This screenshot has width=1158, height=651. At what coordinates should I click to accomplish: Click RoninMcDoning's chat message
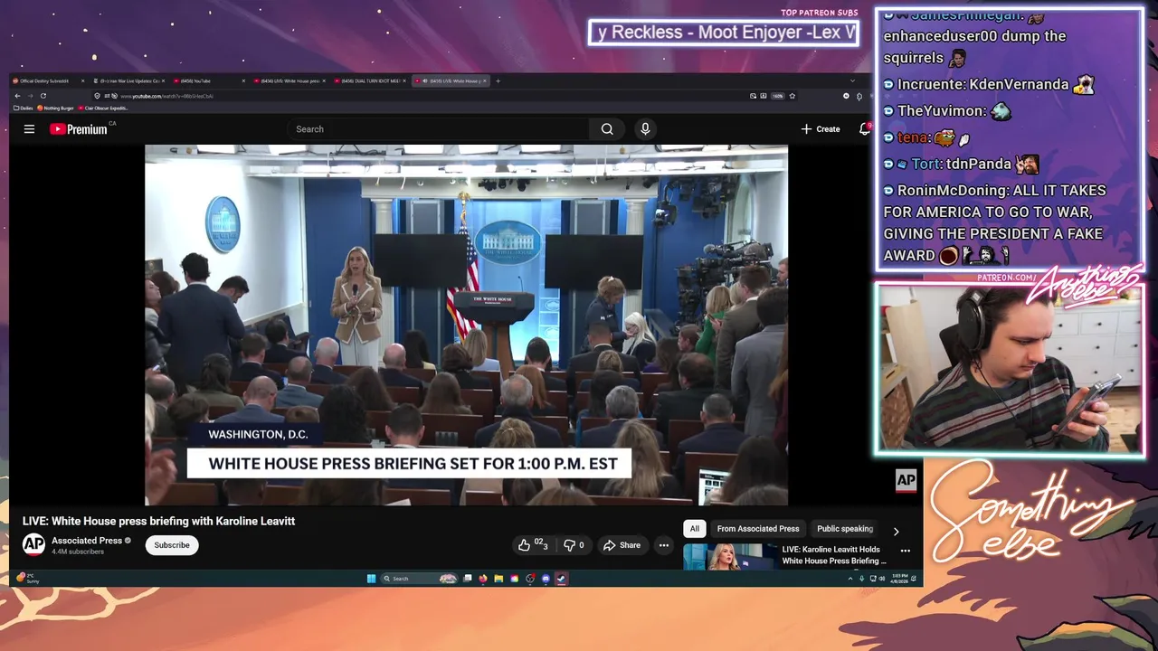coord(993,222)
